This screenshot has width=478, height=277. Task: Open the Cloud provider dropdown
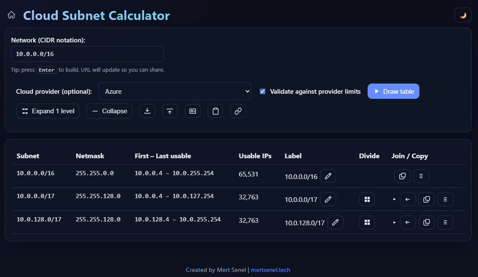tap(174, 91)
